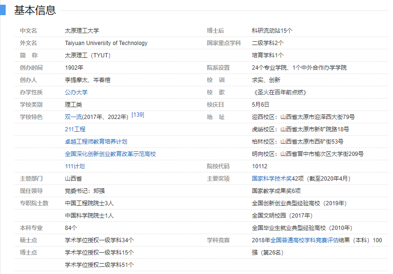
Task: Click the 中国工程院院士3人 entry
Action: point(89,203)
